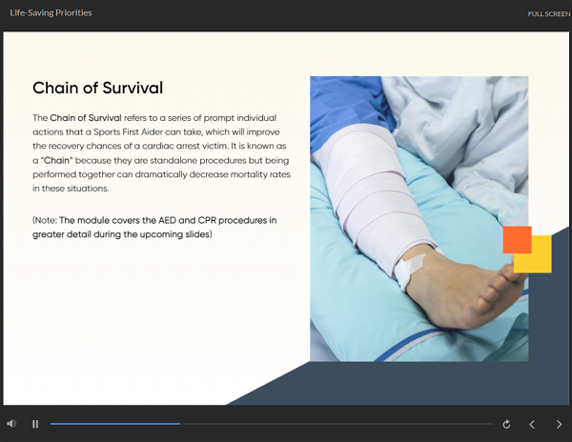Click the quoted word "Chain" in paragraph
The width and height of the screenshot is (572, 442).
(x=59, y=161)
